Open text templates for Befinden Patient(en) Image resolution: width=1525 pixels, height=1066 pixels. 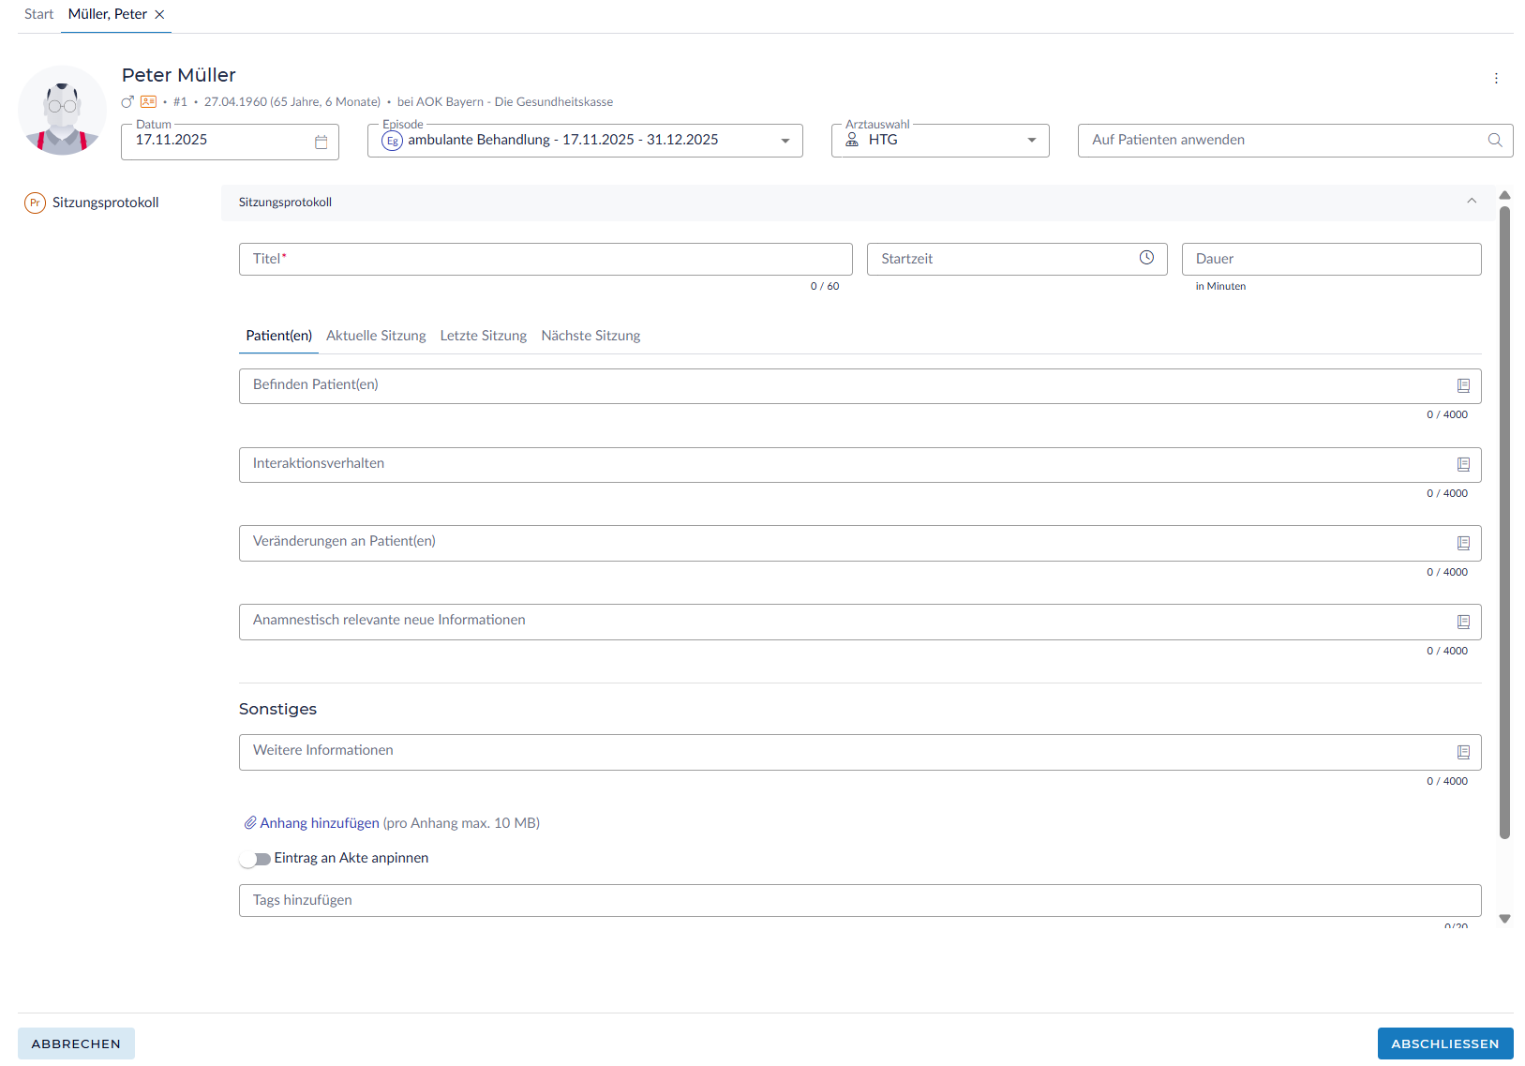[1463, 385]
